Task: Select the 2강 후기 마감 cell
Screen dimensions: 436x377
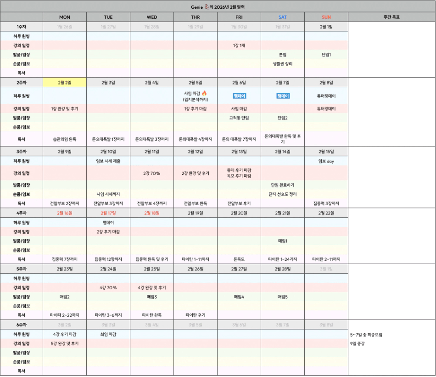Action: (x=108, y=231)
